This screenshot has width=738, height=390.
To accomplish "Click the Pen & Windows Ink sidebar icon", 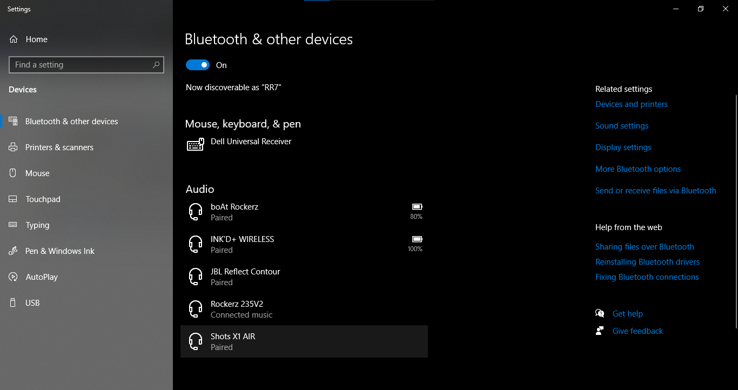I will tap(14, 251).
